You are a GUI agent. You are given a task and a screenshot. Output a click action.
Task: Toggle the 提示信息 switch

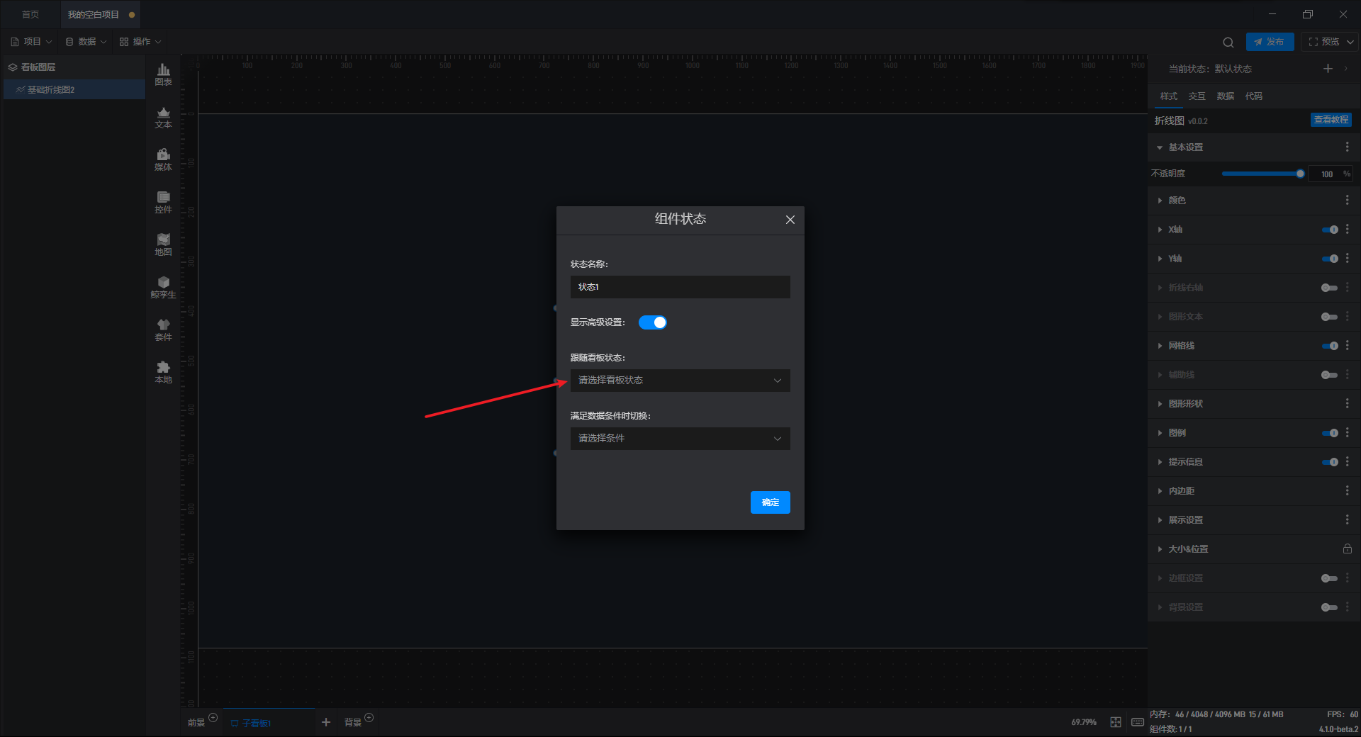[1330, 462]
